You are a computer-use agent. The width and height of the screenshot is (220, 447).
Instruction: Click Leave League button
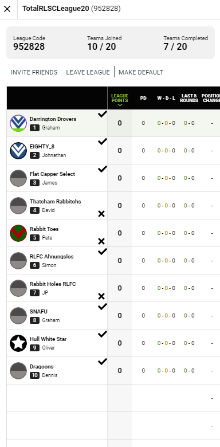[88, 72]
